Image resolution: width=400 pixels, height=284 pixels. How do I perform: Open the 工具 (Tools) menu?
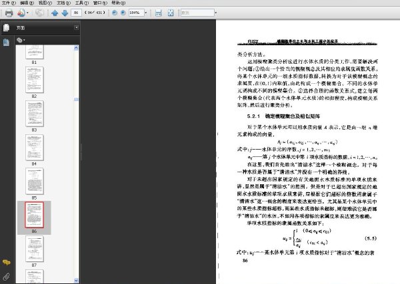(x=82, y=3)
